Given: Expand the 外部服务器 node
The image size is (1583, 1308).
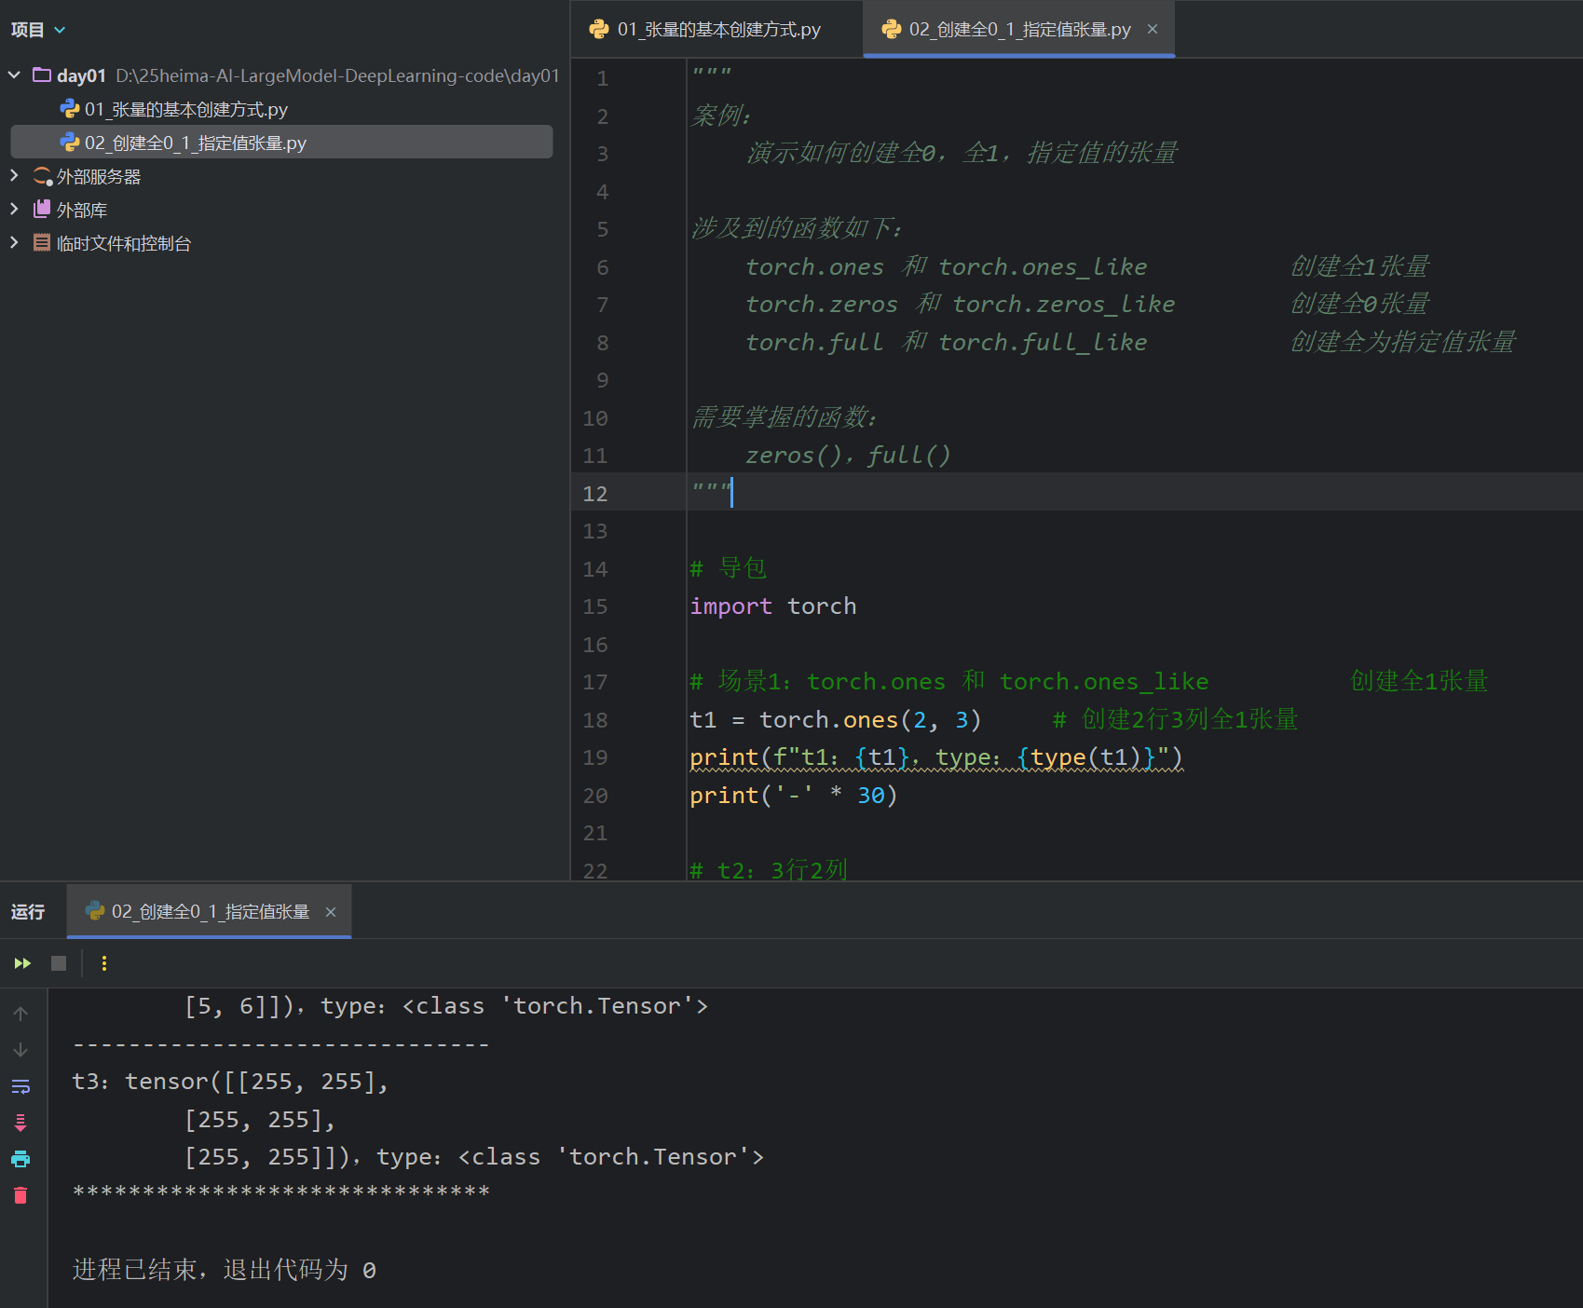Looking at the screenshot, I should [x=14, y=175].
